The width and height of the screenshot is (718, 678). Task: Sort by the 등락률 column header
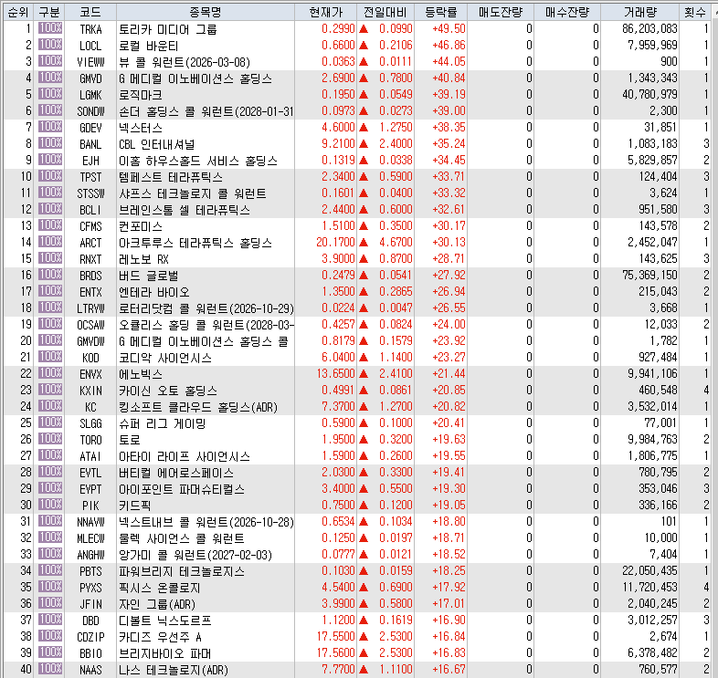[441, 13]
